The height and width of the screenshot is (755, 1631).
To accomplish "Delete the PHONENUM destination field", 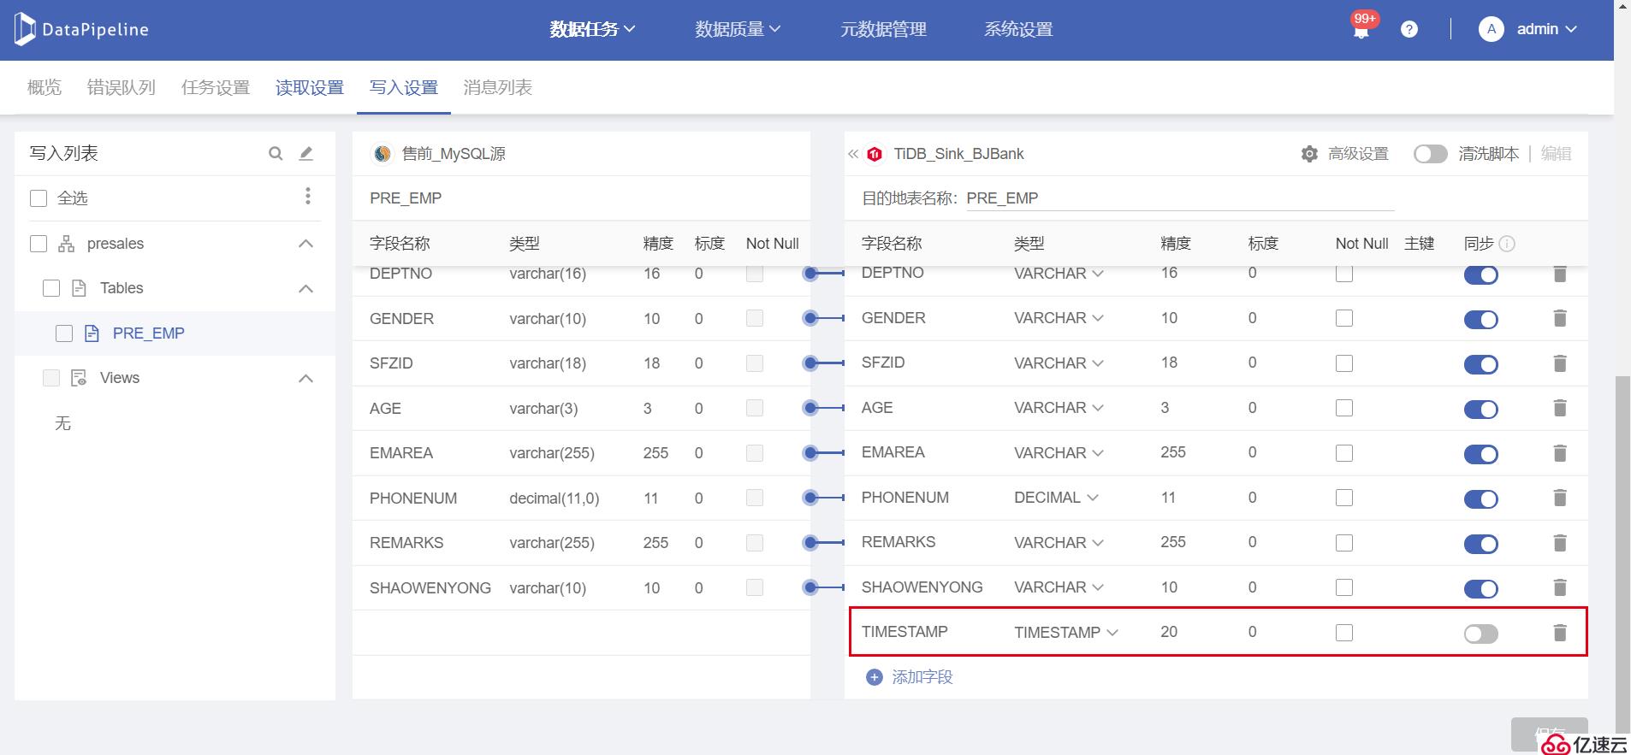I will coord(1560,498).
